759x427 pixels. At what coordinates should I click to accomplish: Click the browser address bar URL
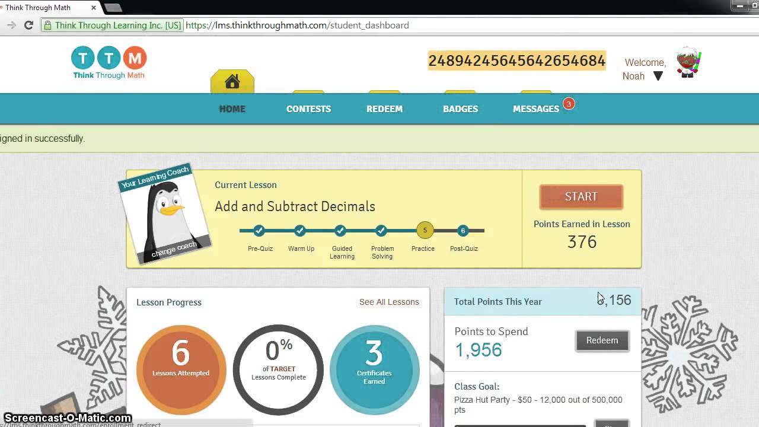tap(297, 26)
